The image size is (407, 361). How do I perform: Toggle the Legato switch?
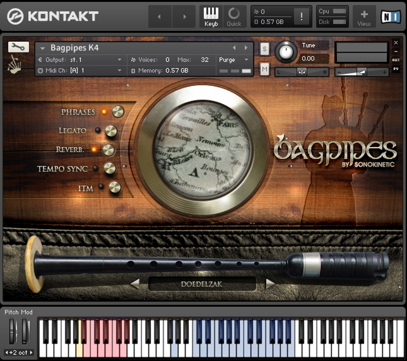(x=111, y=131)
